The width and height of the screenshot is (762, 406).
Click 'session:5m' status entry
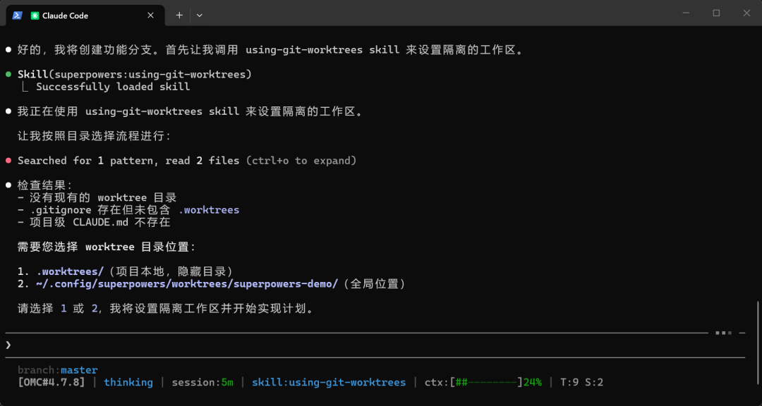click(x=202, y=382)
